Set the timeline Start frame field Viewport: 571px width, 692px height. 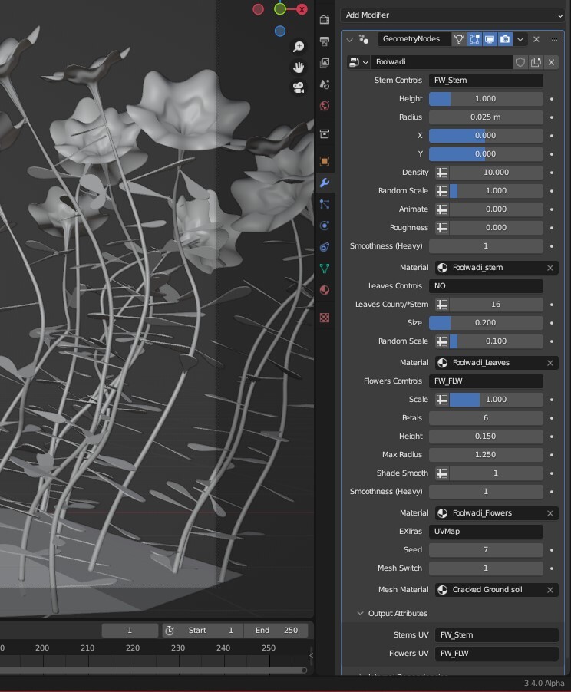(x=210, y=631)
